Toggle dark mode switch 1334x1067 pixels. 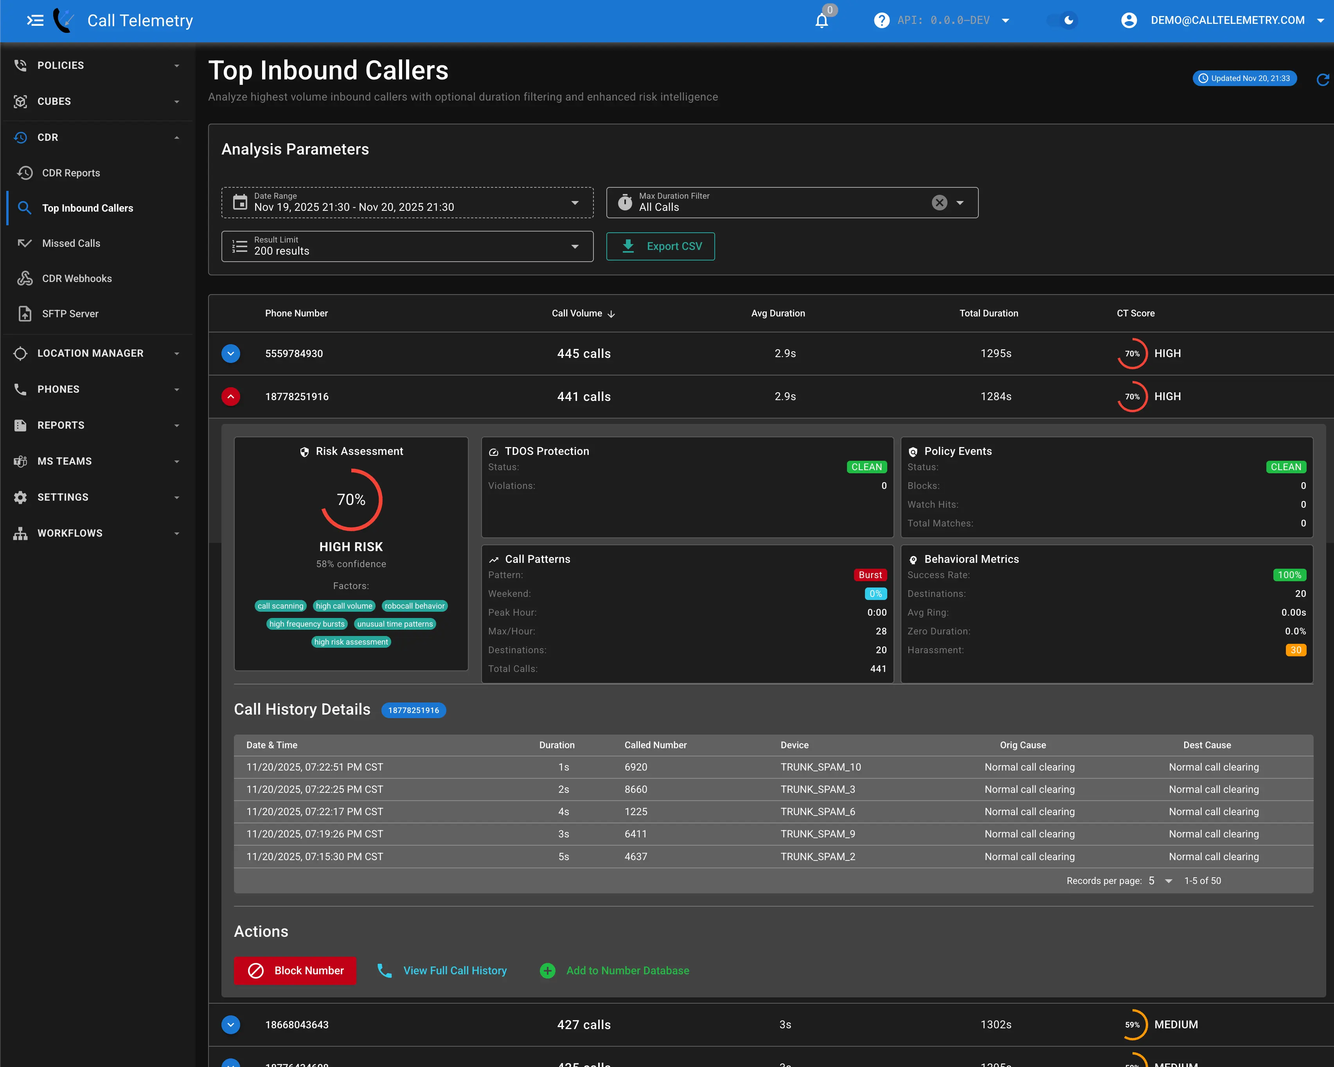coord(1063,20)
